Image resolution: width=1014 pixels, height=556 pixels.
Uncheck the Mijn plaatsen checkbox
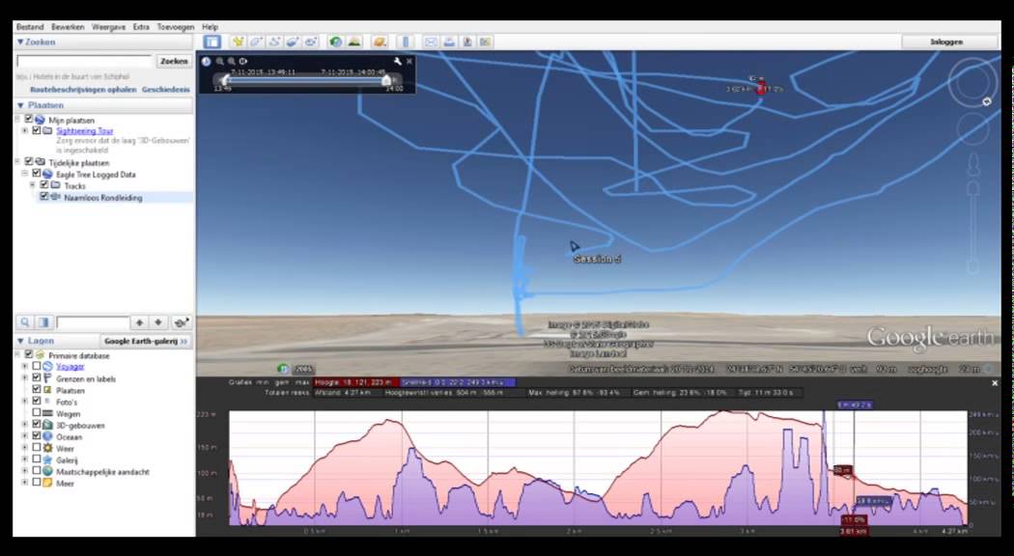tap(28, 120)
